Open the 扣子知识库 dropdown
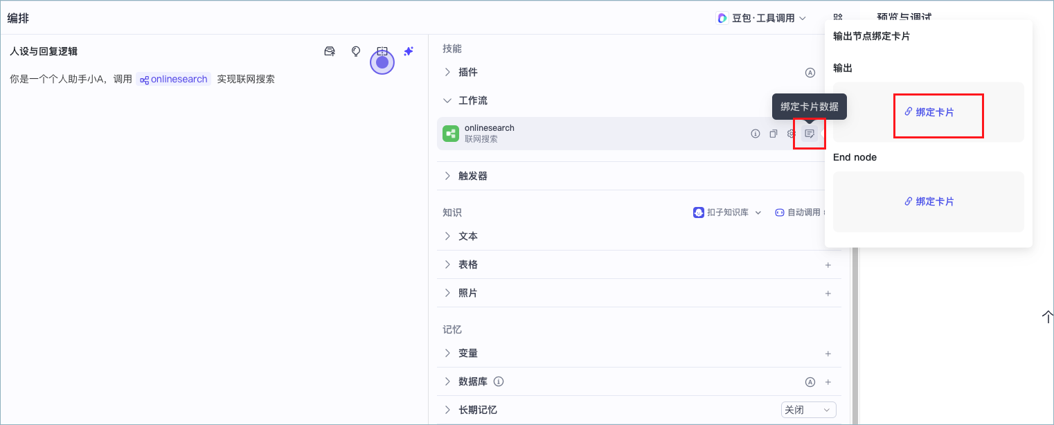This screenshot has width=1054, height=425. coord(727,212)
